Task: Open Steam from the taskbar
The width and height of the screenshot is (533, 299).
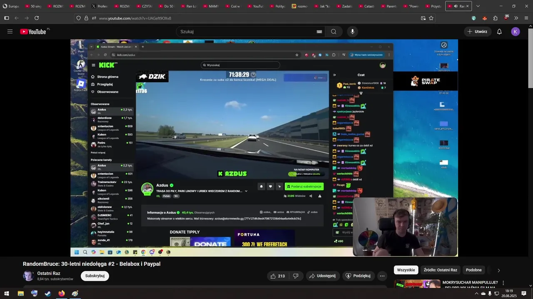Action: tap(48, 294)
